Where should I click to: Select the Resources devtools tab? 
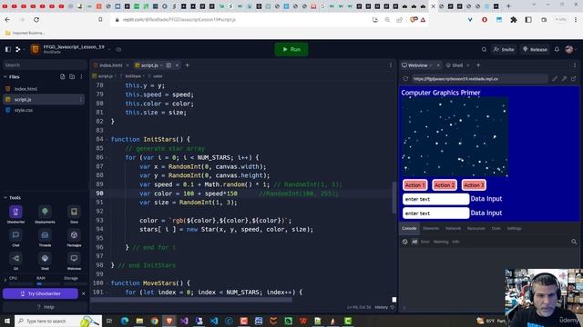tap(476, 228)
